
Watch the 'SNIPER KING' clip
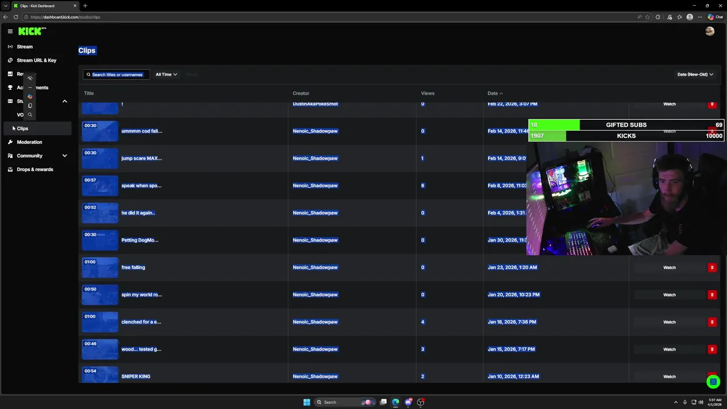[670, 377]
